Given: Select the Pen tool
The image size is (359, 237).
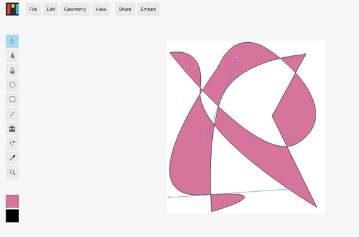Looking at the screenshot, I should click(13, 56).
